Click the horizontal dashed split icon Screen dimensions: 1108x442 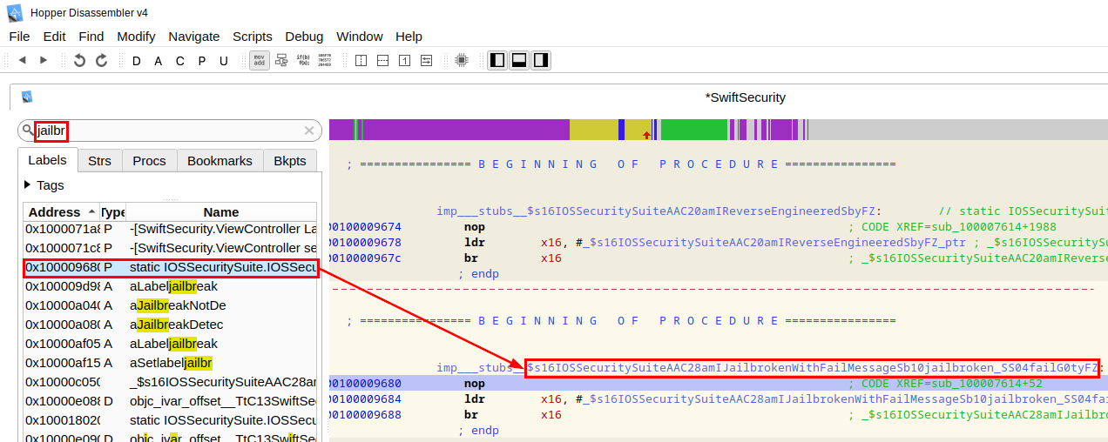pos(382,61)
